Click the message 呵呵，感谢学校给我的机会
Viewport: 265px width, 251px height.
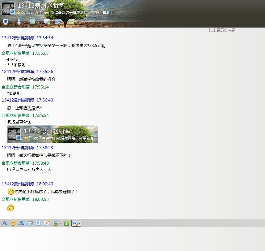31,79
